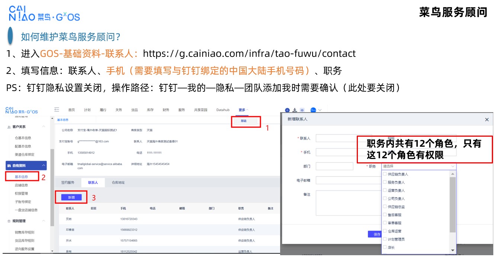Screen dimensions: 500x263
Task: Open 一盘货店铺信息 in the sidebar
Action: pyautogui.click(x=26, y=210)
